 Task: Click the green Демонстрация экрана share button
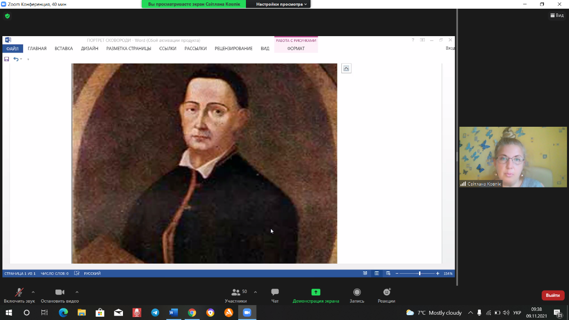click(316, 295)
